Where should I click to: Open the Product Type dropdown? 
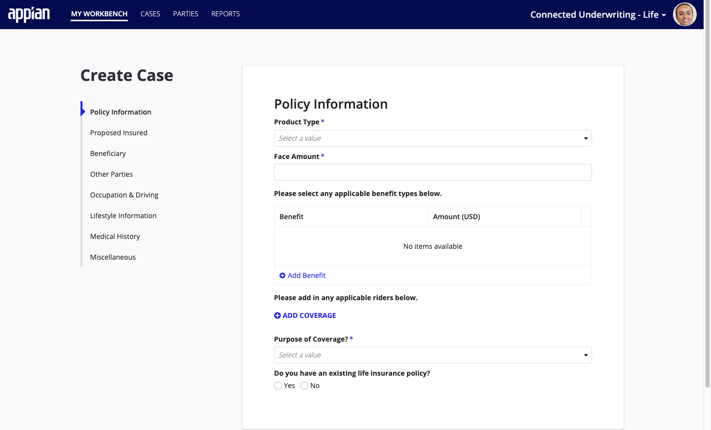point(433,138)
